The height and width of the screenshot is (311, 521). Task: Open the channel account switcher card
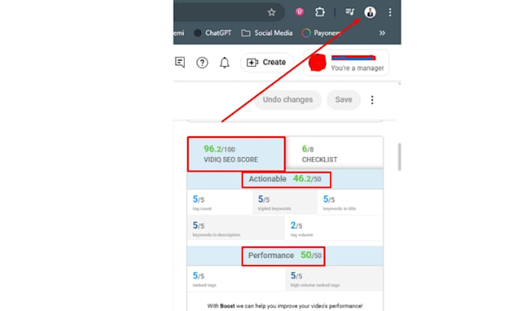(x=346, y=63)
